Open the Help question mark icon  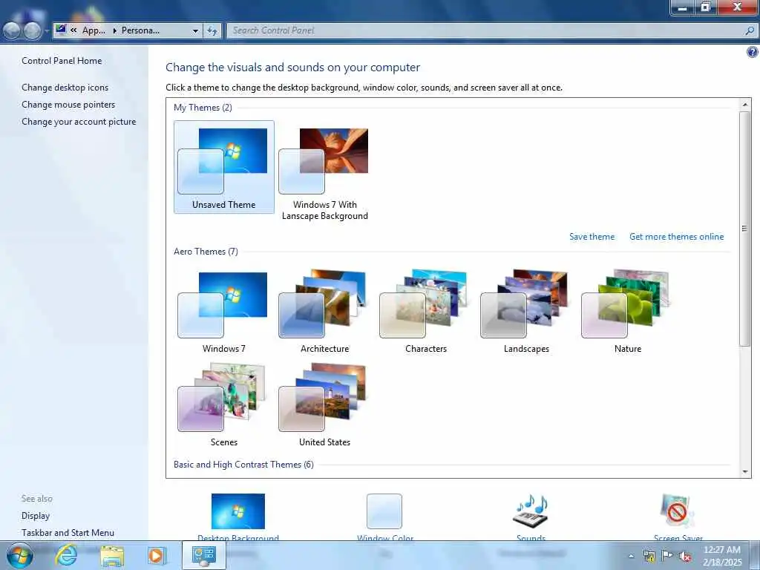point(753,52)
